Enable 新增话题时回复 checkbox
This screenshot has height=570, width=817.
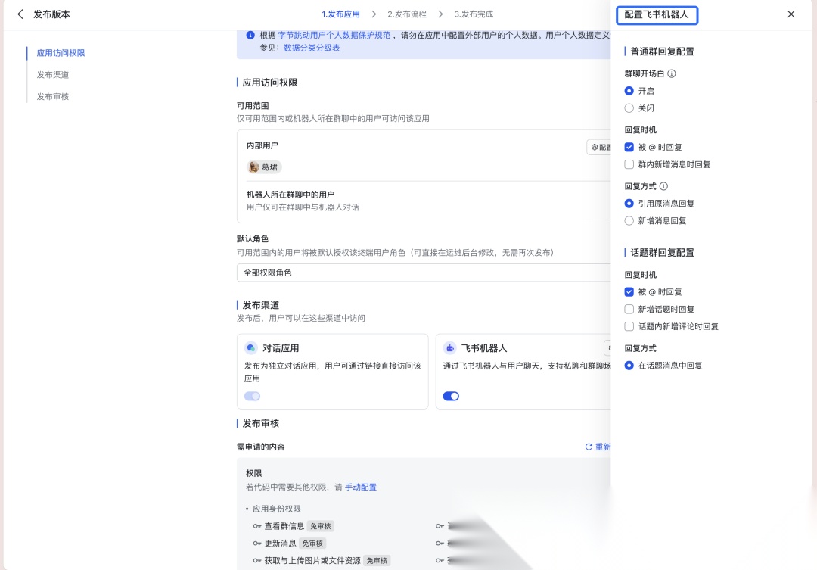(x=629, y=310)
